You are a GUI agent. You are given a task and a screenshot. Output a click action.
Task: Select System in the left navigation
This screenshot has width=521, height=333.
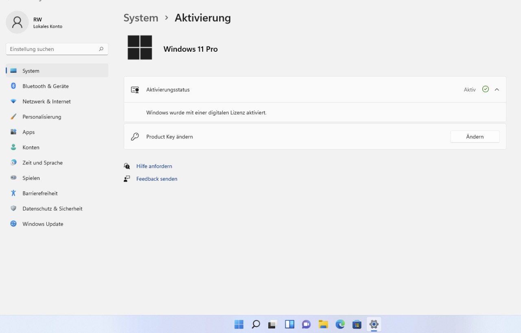click(x=31, y=71)
